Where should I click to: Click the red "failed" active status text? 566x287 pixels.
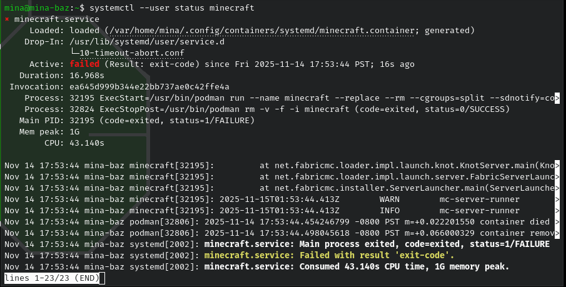click(85, 64)
